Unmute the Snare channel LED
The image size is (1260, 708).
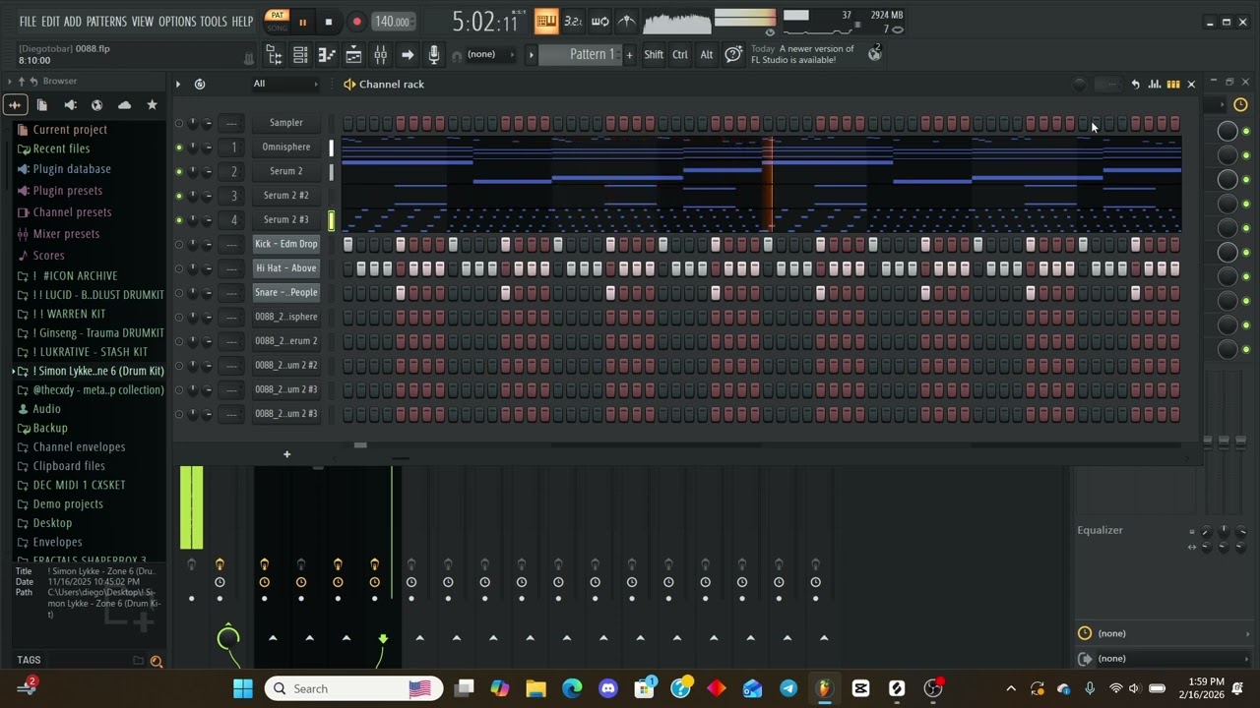178,293
